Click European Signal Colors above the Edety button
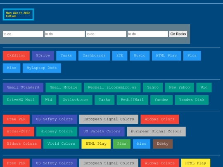Screen dimensions: 223x167 (x=156, y=132)
